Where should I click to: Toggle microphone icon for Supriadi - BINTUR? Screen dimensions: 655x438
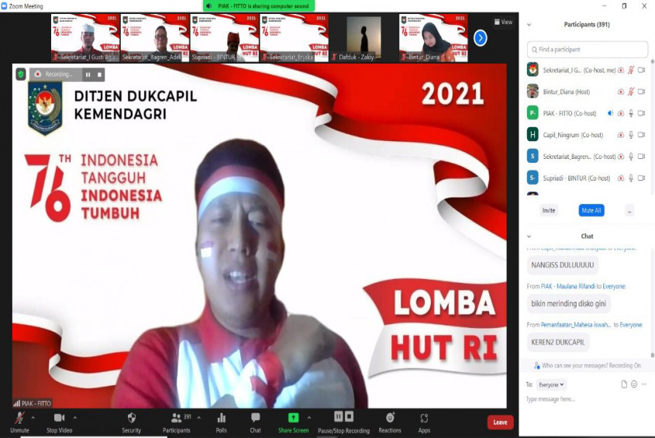631,178
